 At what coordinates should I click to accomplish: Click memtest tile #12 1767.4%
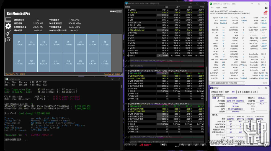[56, 62]
